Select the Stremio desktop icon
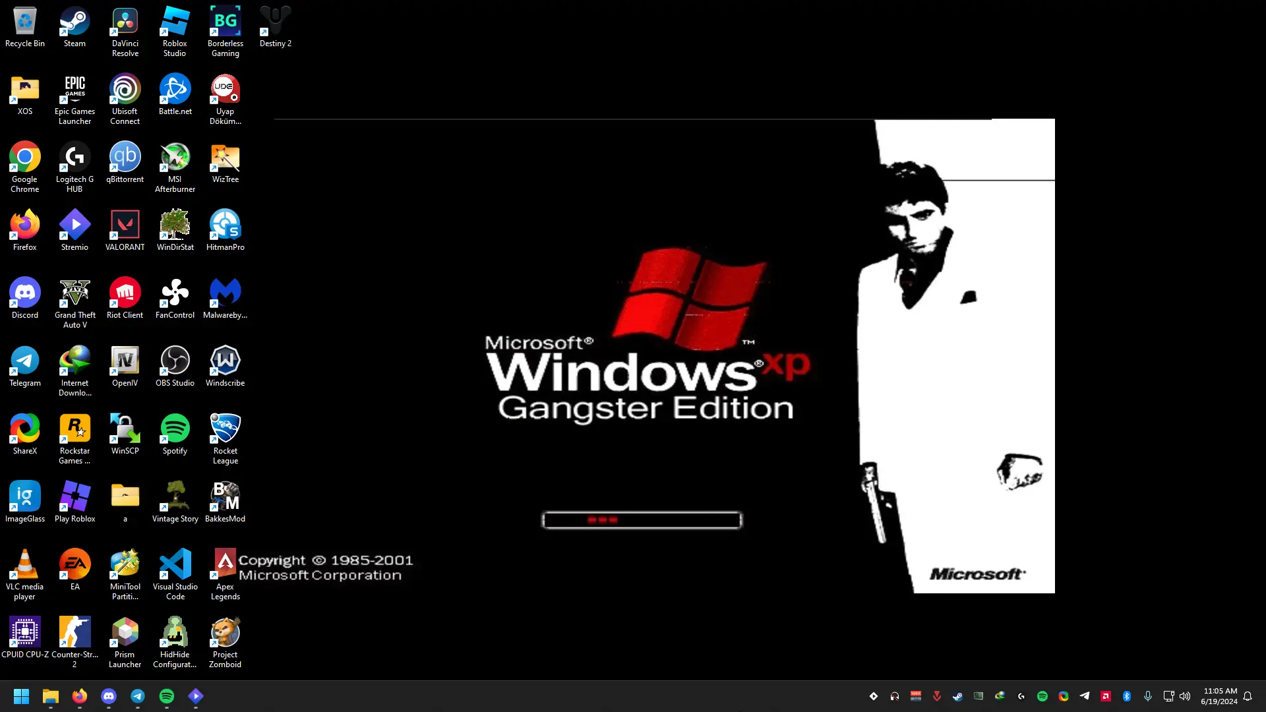 click(x=75, y=231)
